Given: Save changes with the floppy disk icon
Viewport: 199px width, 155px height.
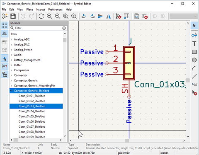Looking at the screenshot, I should pos(13,16).
